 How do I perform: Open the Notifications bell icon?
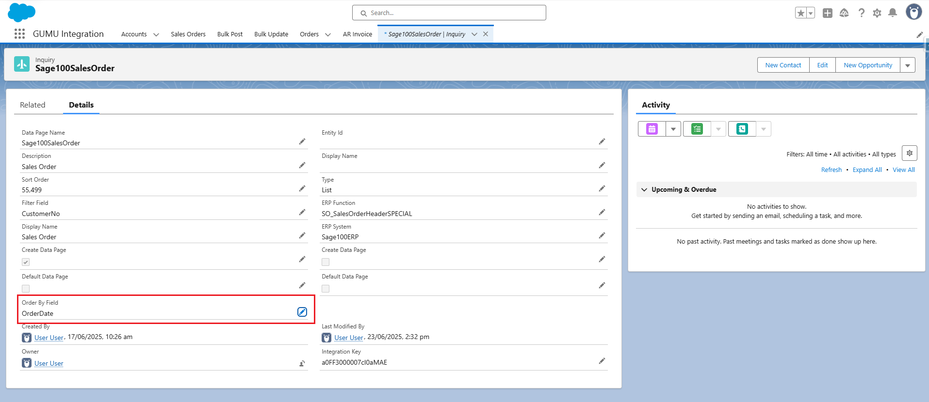(893, 13)
